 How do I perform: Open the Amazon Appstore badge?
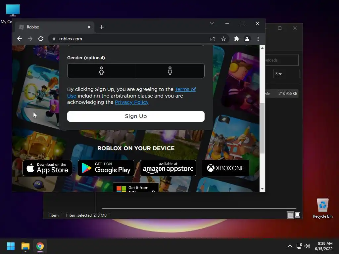click(168, 168)
